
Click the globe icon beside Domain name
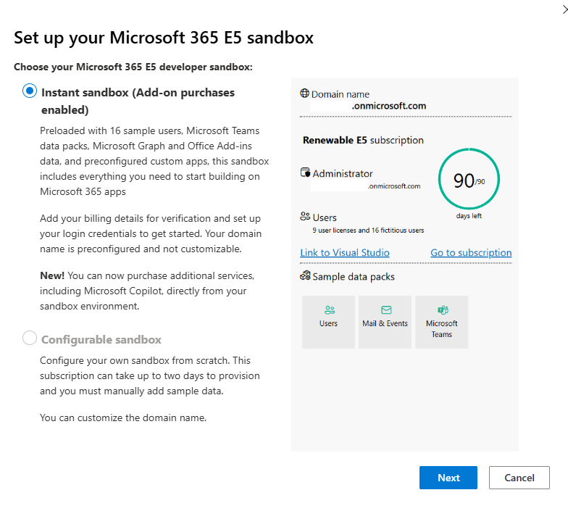click(304, 94)
